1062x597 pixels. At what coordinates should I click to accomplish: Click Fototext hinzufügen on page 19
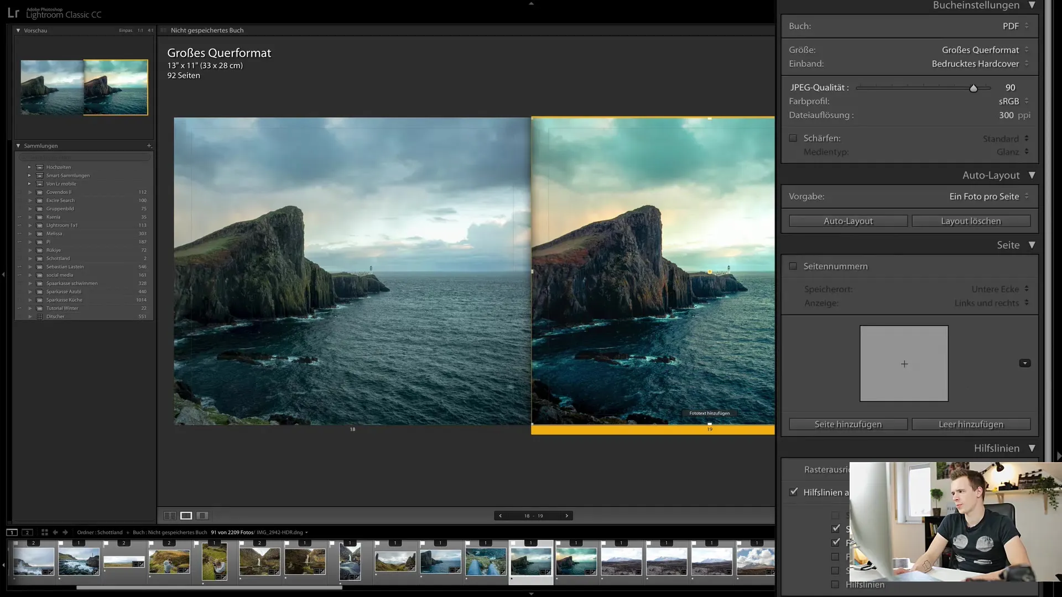709,413
